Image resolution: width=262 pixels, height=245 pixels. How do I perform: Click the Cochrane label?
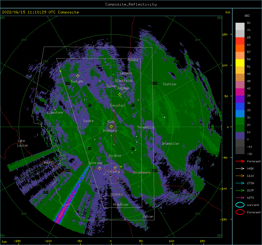point(95,163)
